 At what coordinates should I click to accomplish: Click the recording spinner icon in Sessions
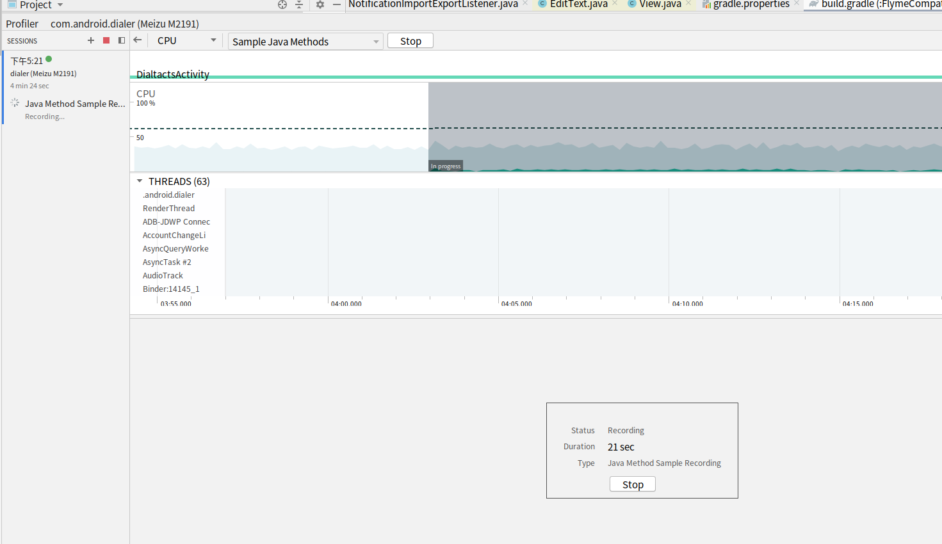[15, 102]
